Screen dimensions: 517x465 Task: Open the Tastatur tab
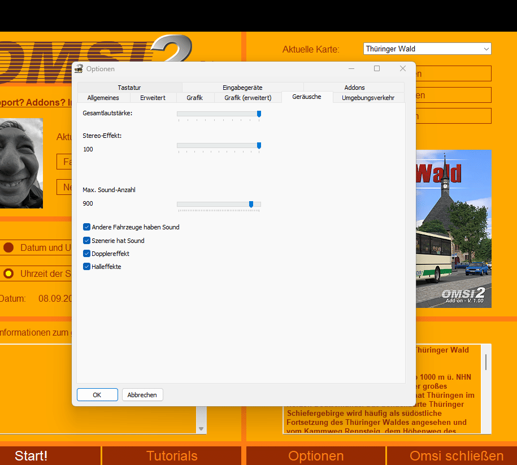pos(129,88)
